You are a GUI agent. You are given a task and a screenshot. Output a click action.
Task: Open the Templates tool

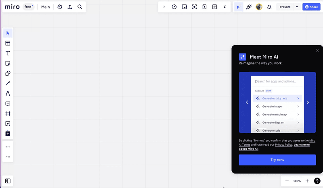[x=8, y=43]
